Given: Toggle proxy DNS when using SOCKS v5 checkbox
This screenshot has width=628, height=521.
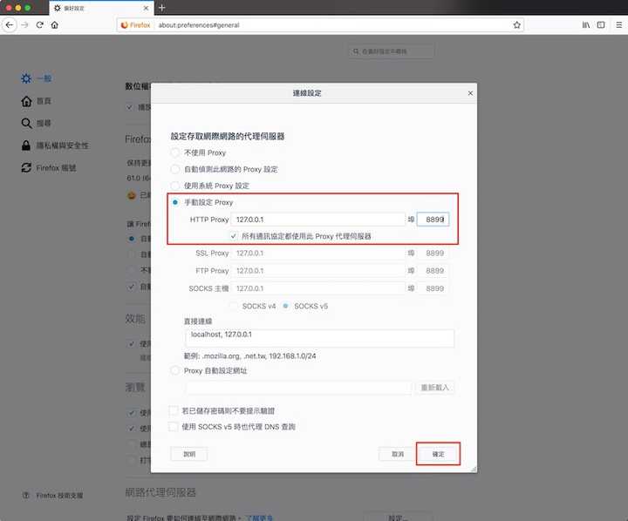Looking at the screenshot, I should point(174,427).
